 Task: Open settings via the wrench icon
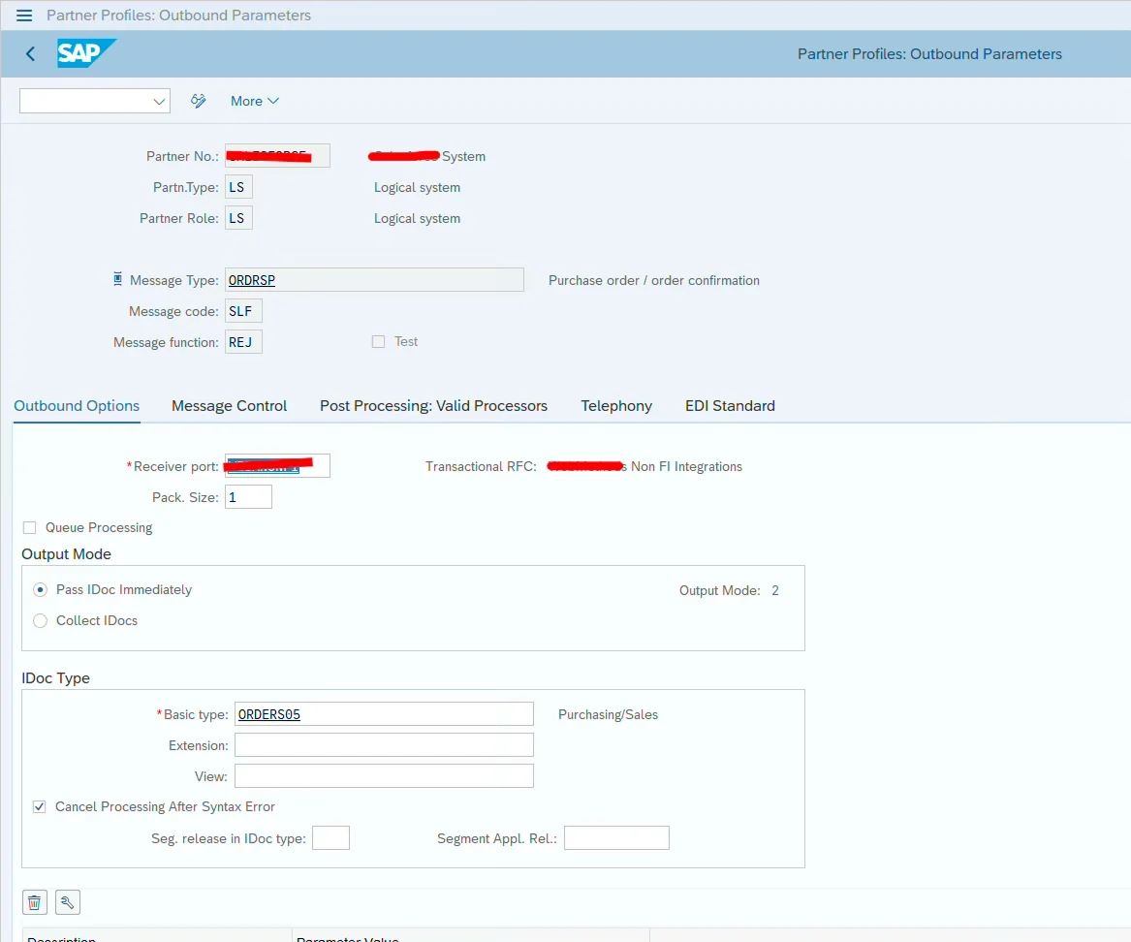tap(66, 901)
